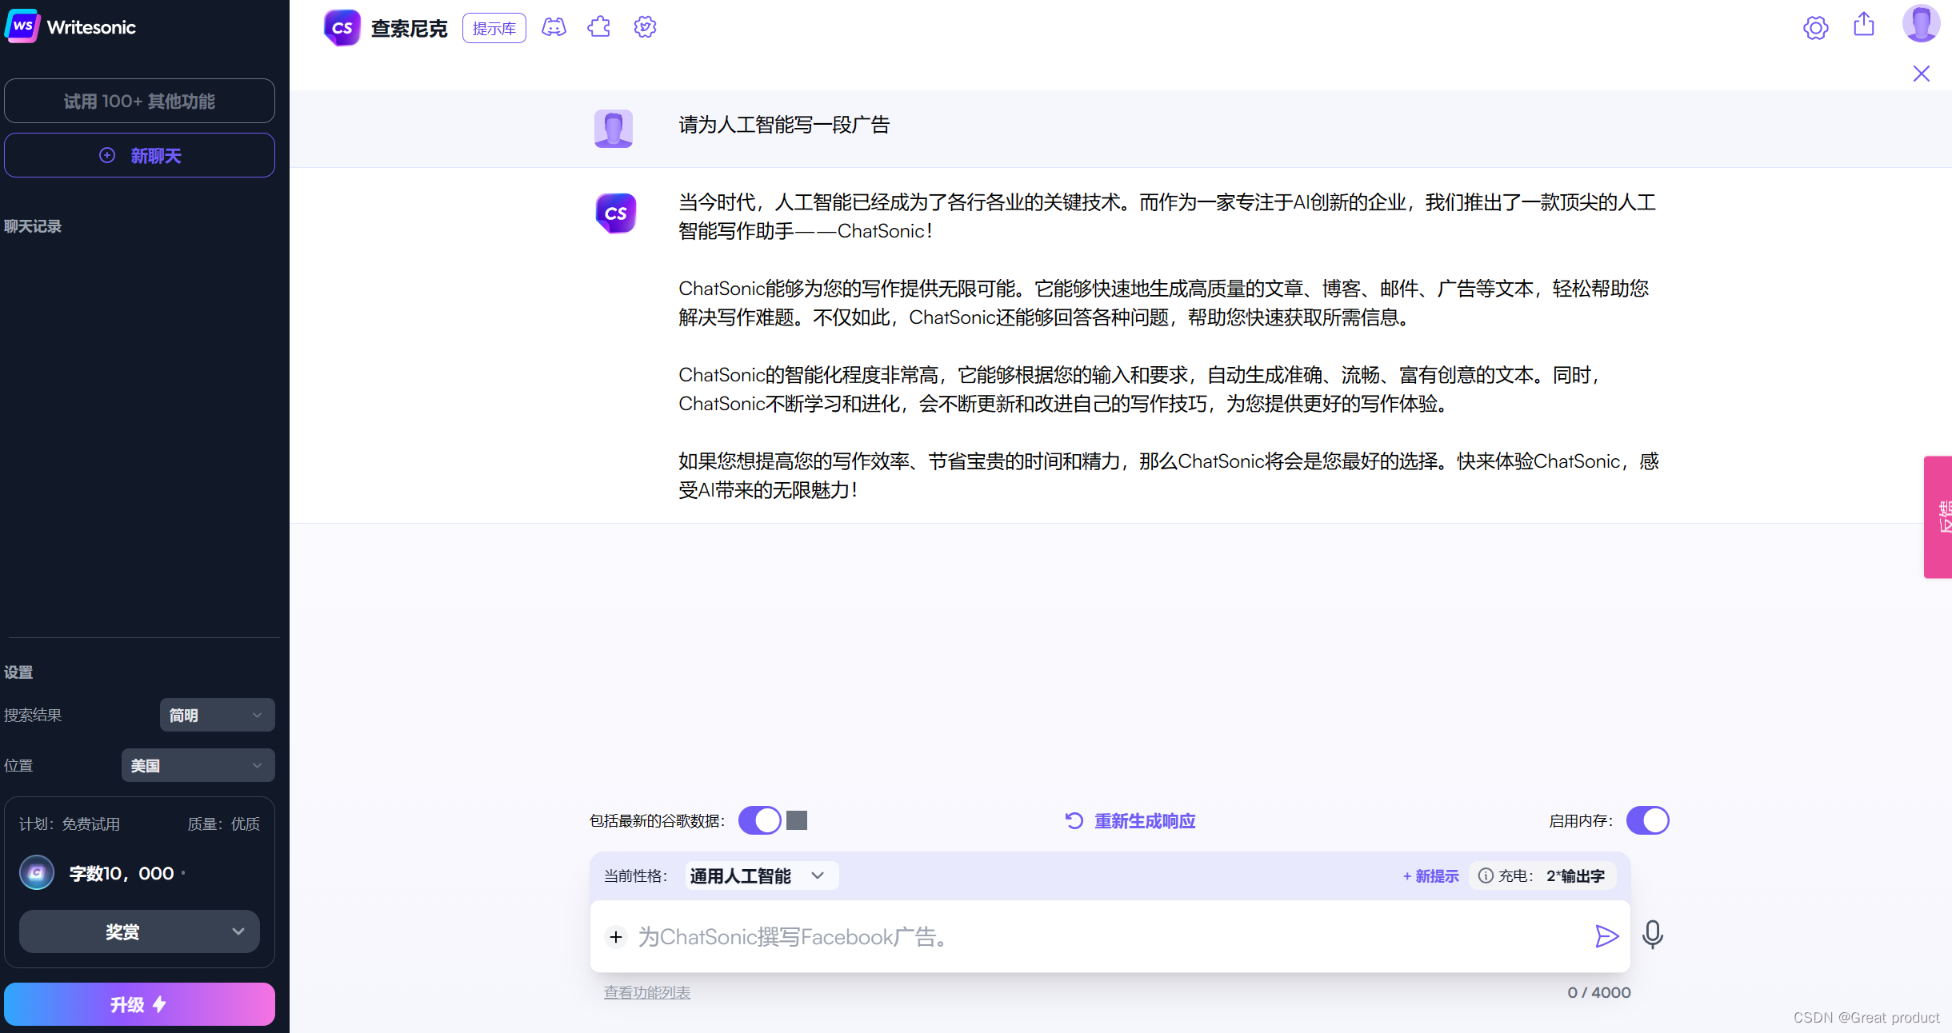This screenshot has width=1952, height=1033.
Task: Open the 位置 美国 dropdown
Action: [x=198, y=765]
